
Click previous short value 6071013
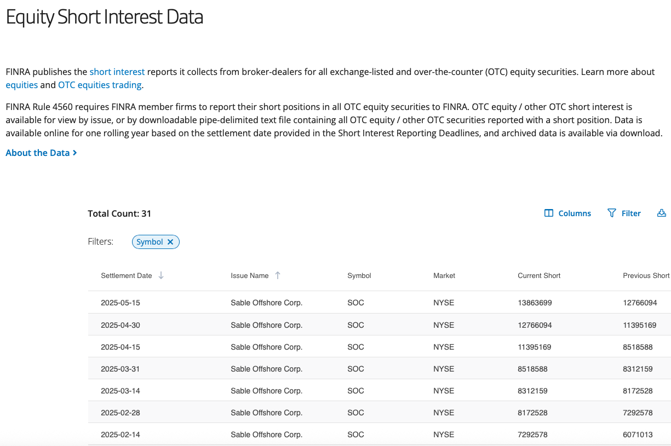[x=638, y=435]
